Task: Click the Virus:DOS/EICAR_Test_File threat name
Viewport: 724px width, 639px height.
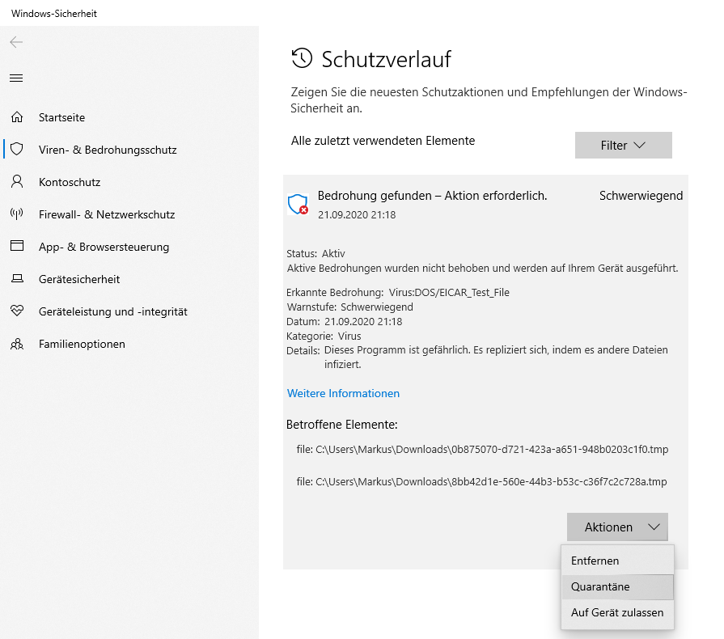Action: click(449, 292)
